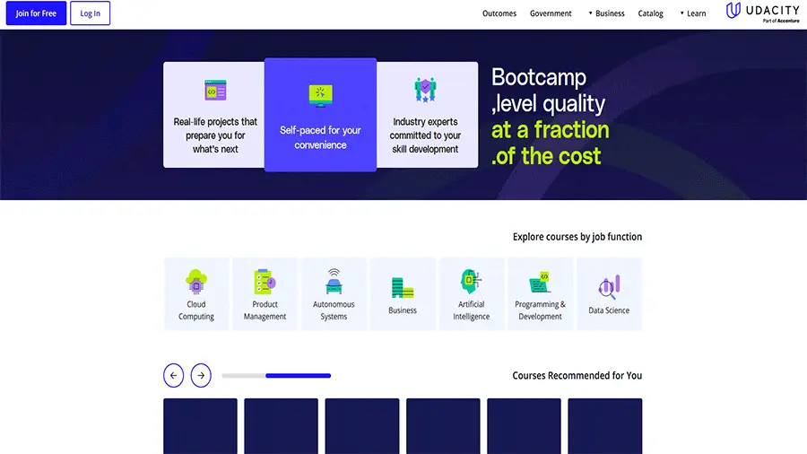The height and width of the screenshot is (454, 807).
Task: Select the Business category icon
Action: tap(403, 288)
